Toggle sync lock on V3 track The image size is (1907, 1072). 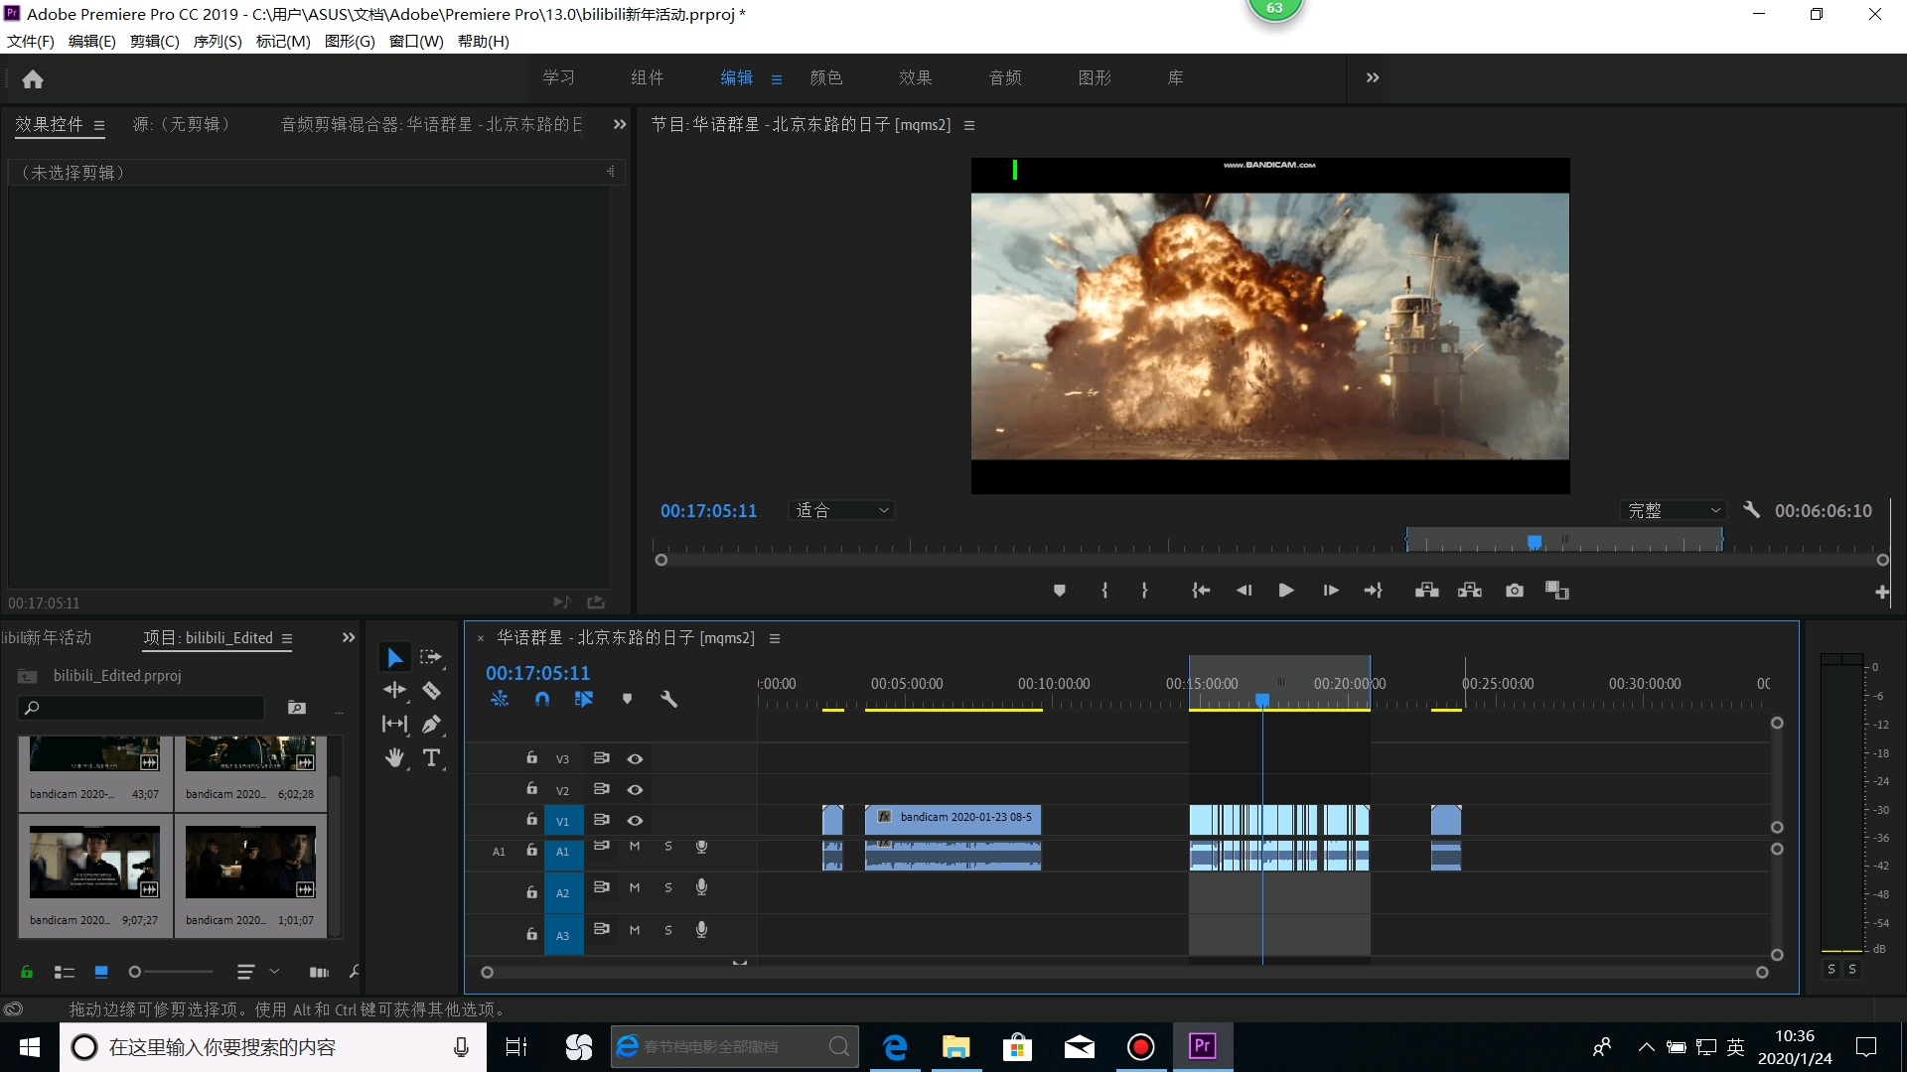point(601,758)
